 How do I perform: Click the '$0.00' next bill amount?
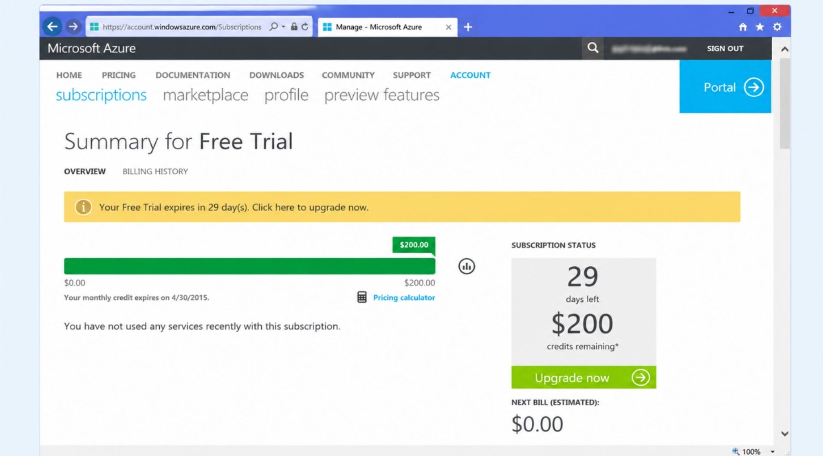pyautogui.click(x=537, y=424)
